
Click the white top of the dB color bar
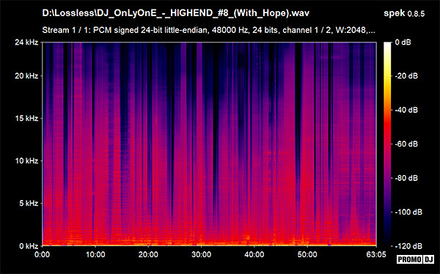pyautogui.click(x=387, y=44)
